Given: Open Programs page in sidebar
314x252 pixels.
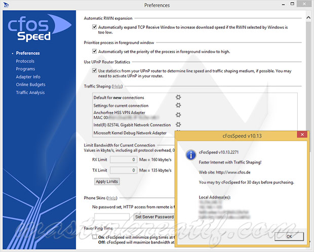Looking at the screenshot, I should click(25, 69).
